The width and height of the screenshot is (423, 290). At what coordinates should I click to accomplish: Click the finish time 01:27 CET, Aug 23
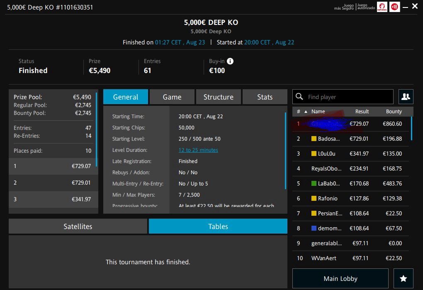click(x=180, y=42)
